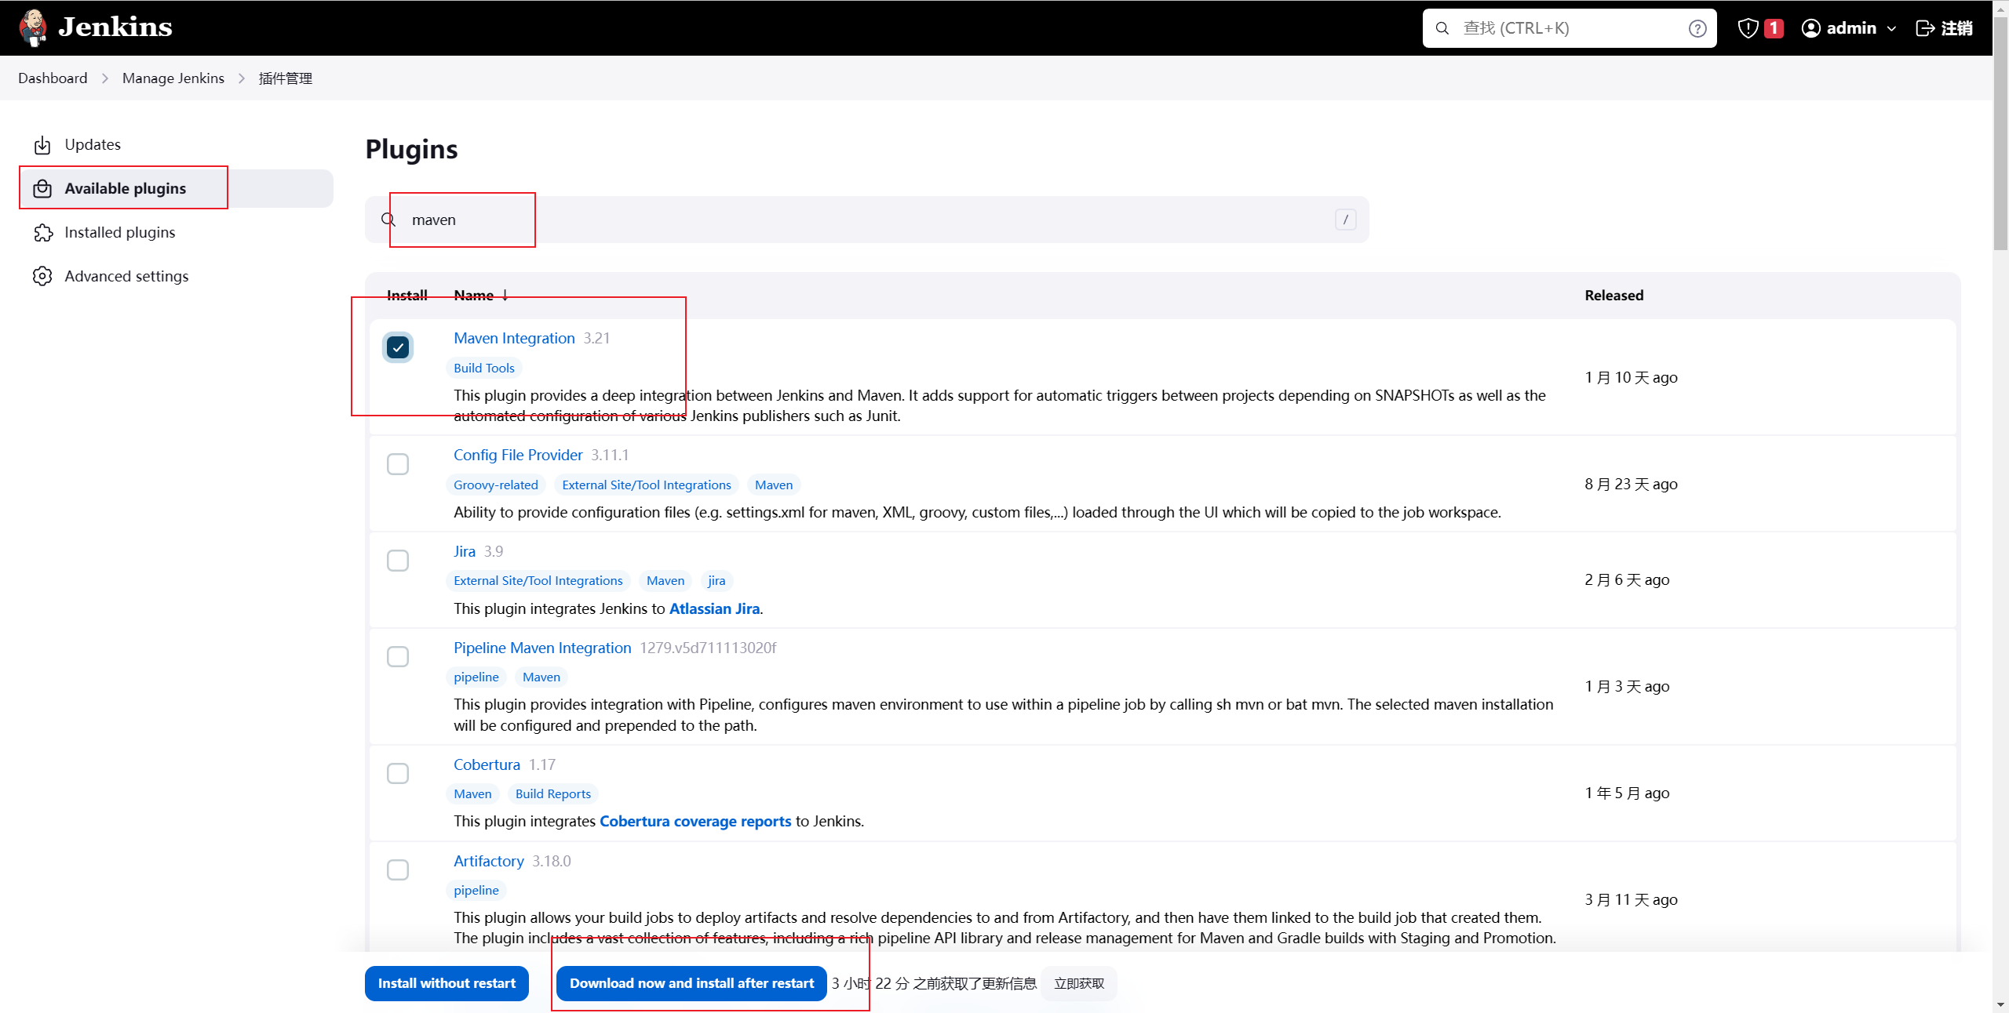This screenshot has width=2009, height=1013.
Task: Open the Updates section
Action: 177,144
